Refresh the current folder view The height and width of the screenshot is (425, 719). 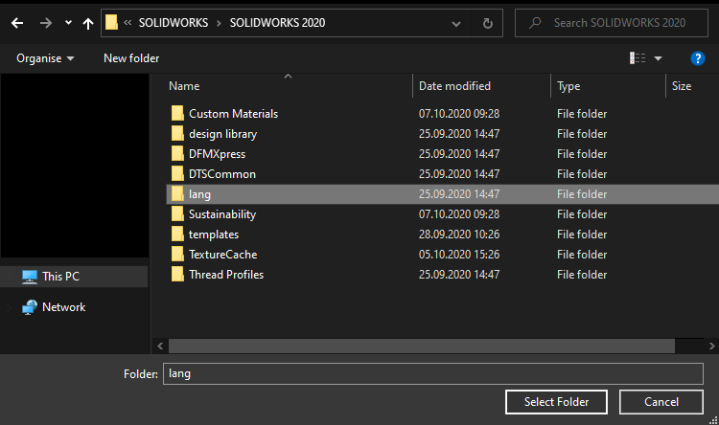tap(488, 23)
